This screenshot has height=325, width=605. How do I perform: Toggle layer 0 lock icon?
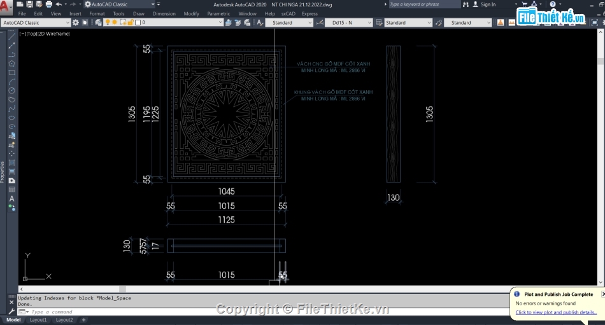coord(130,22)
